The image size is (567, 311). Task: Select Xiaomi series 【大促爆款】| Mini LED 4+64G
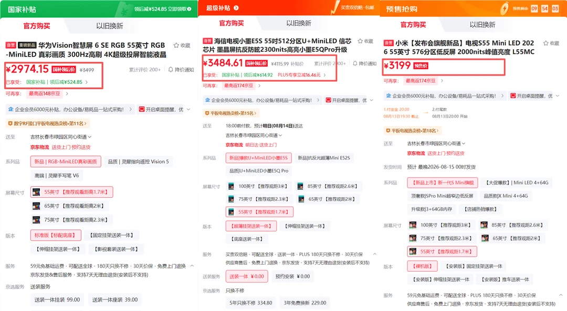(517, 183)
